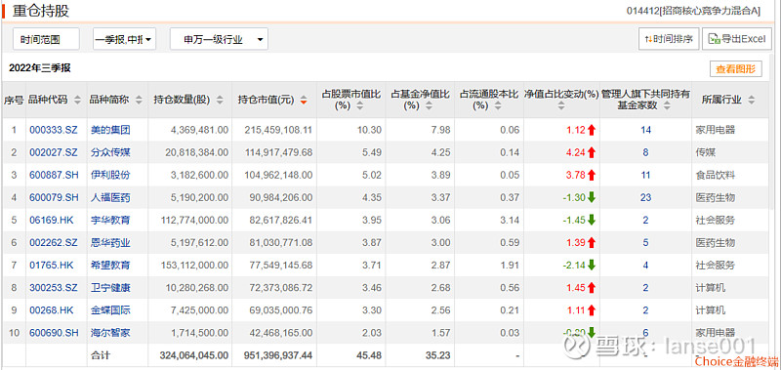Open stock code 002262.SZ link

click(54, 242)
